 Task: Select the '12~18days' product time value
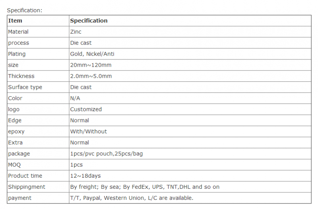pyautogui.click(x=85, y=176)
